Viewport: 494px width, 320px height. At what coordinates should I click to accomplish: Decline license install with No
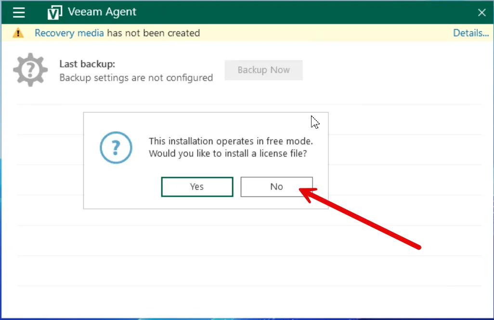pyautogui.click(x=276, y=187)
